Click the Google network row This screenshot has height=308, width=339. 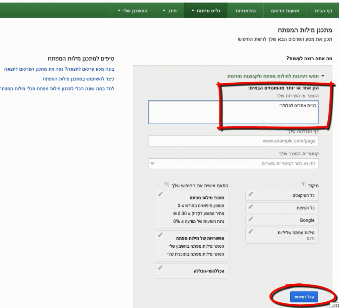click(x=282, y=220)
